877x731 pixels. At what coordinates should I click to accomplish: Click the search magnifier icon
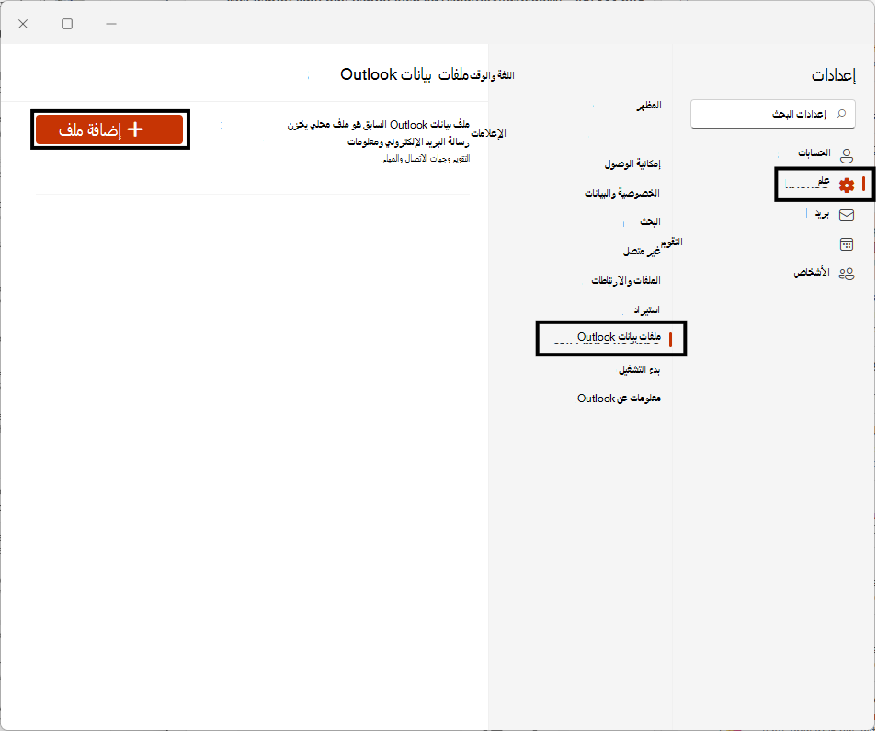[x=840, y=114]
